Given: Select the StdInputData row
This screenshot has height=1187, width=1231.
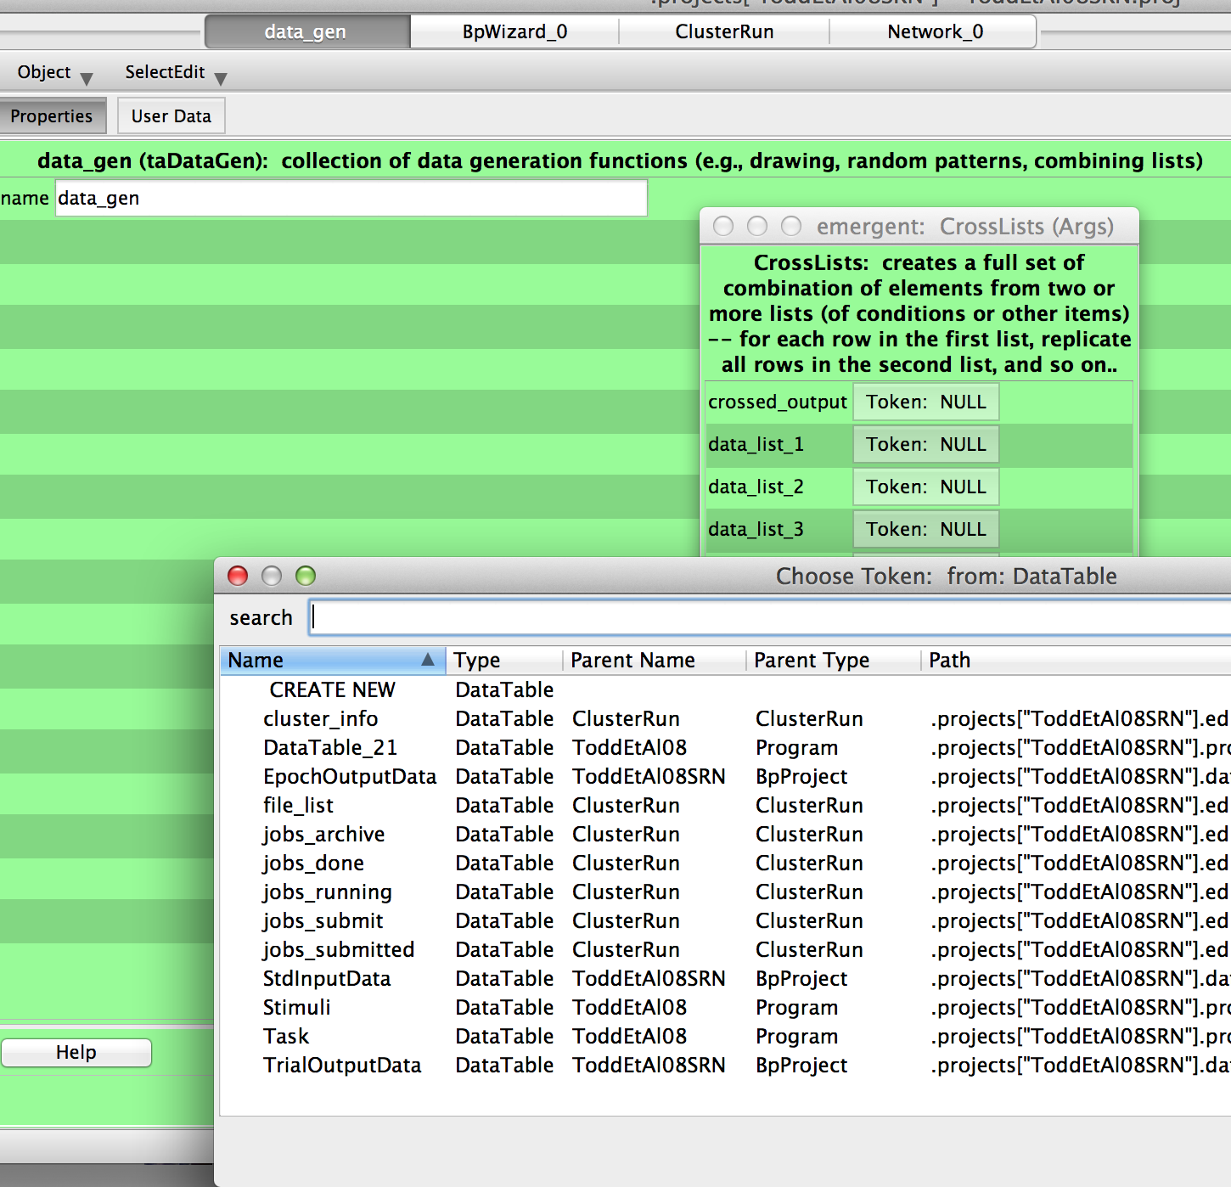Looking at the screenshot, I should pyautogui.click(x=726, y=978).
